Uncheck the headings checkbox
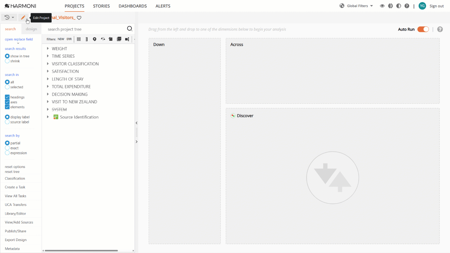This screenshot has height=253, width=450. pos(7,97)
